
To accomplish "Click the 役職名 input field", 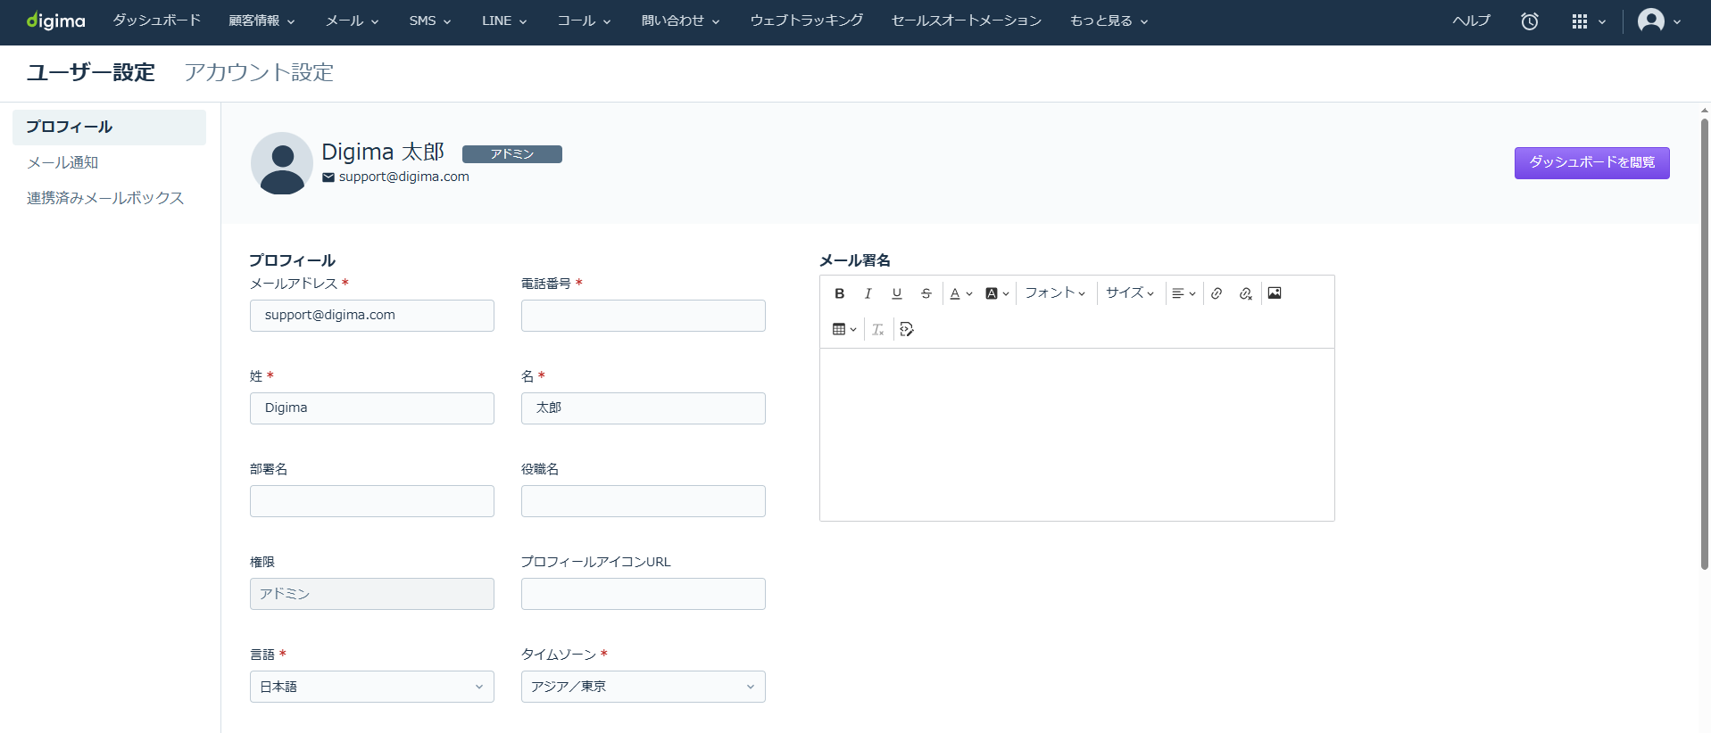I will (644, 501).
